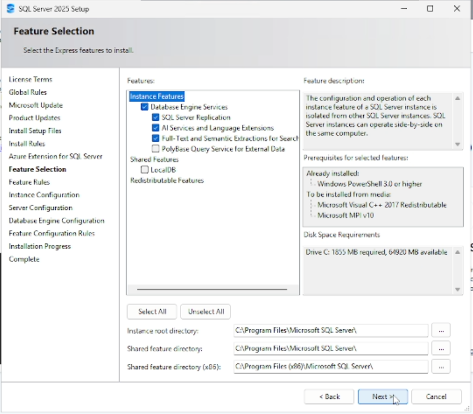Uncheck AI Services and Language Extensions
The width and height of the screenshot is (473, 414).
155,128
